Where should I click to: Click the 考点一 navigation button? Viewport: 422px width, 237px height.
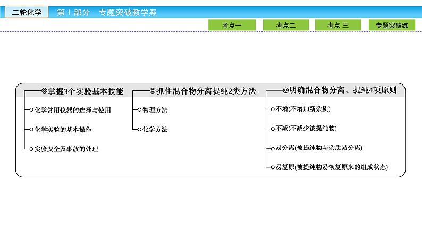[232, 25]
